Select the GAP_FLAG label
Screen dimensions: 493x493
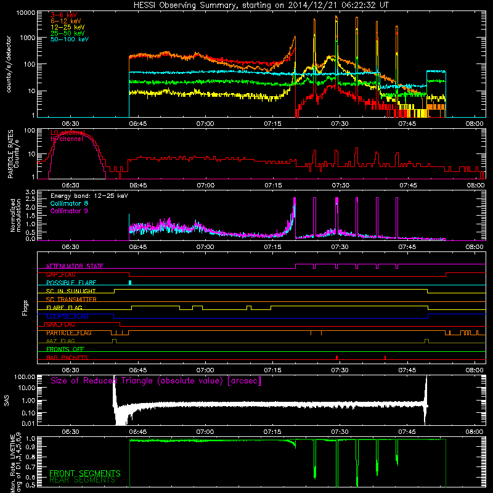pos(60,274)
